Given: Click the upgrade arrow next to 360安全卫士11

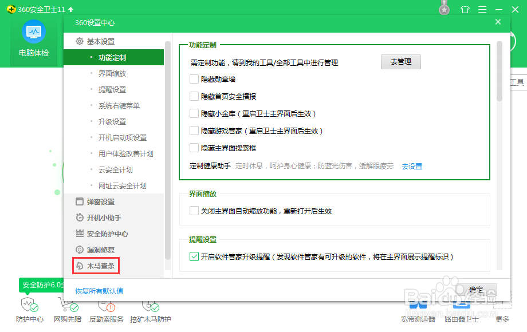Looking at the screenshot, I should [70, 9].
